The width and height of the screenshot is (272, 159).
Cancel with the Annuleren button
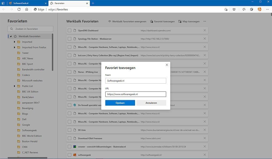coord(151,103)
